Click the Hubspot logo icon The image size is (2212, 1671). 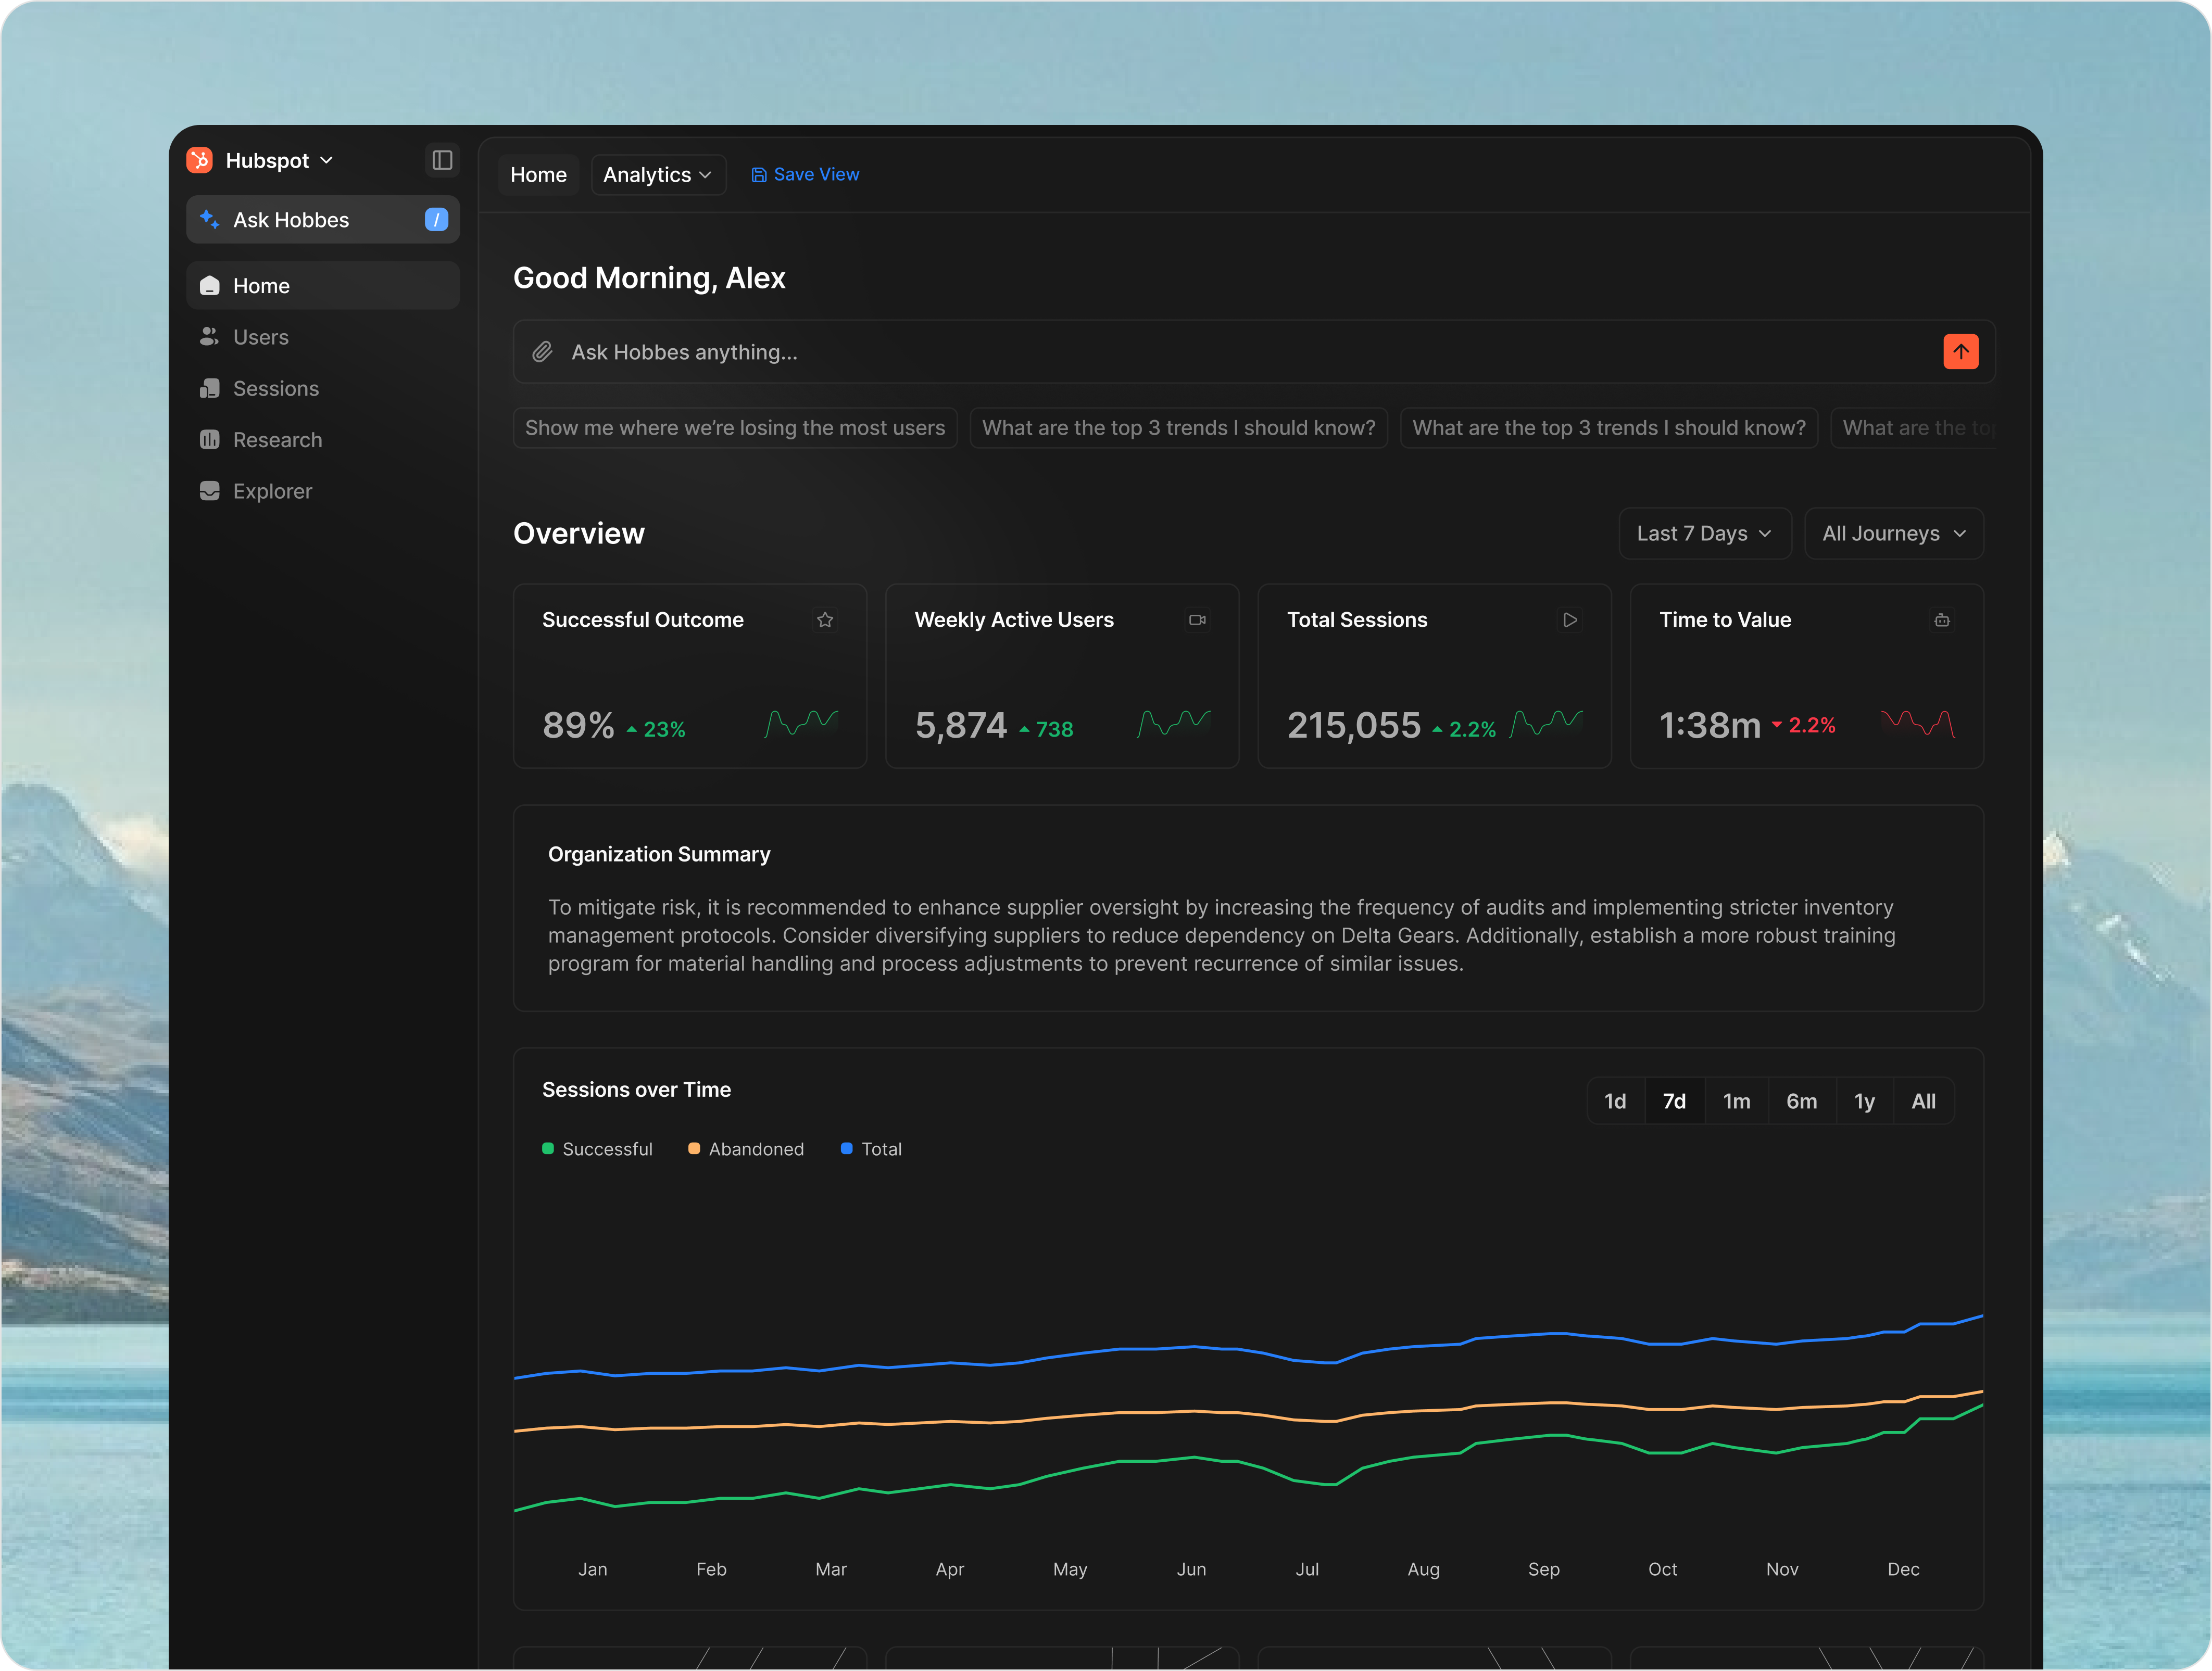click(200, 160)
